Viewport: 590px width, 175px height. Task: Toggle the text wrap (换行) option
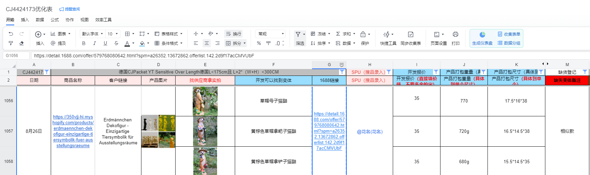click(233, 34)
